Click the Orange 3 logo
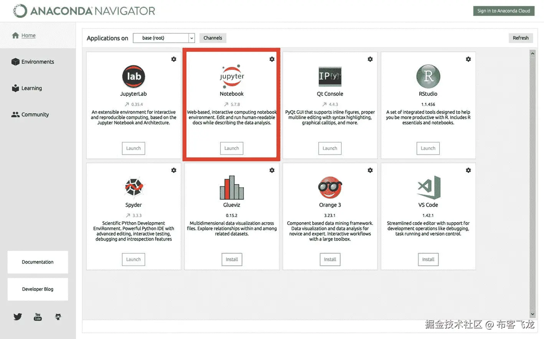Screen dimensions: 544x339 [330, 187]
